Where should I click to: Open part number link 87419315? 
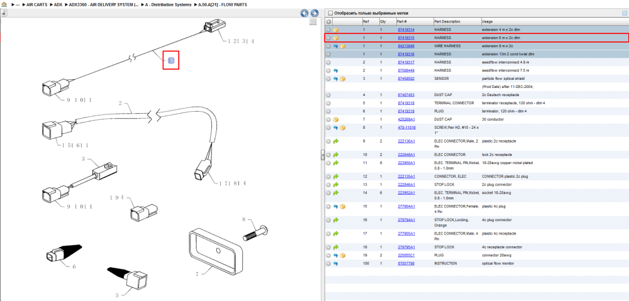406,38
